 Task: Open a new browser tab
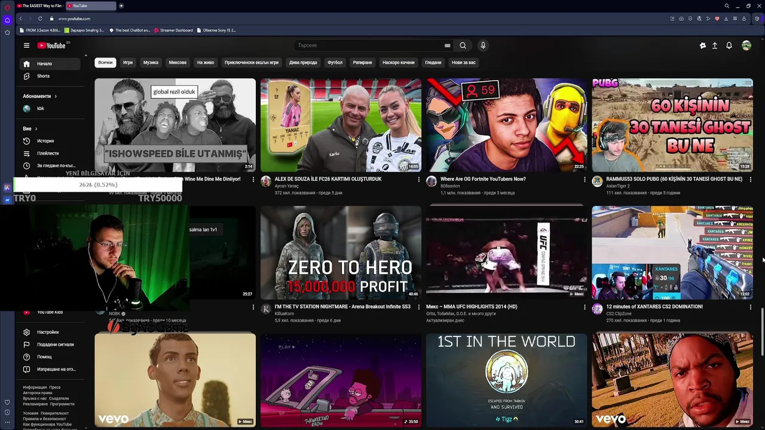pyautogui.click(x=121, y=6)
